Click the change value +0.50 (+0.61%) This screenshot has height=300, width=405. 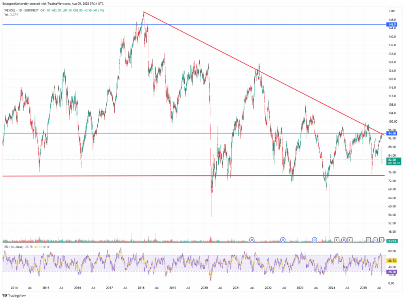(94, 10)
